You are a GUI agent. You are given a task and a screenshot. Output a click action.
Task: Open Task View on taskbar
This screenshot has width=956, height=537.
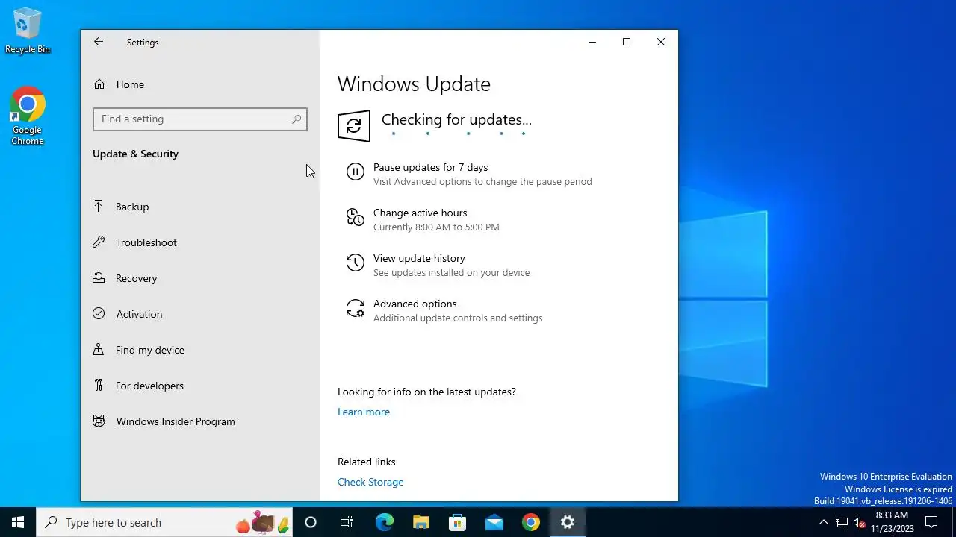[347, 522]
